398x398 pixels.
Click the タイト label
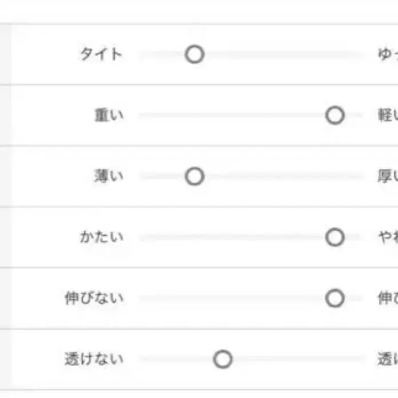point(101,55)
